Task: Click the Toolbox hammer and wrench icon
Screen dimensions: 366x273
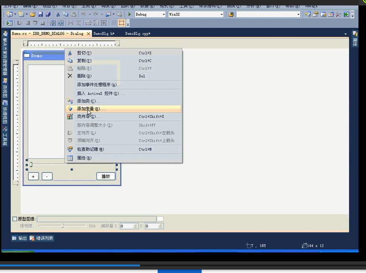Action: 338,15
